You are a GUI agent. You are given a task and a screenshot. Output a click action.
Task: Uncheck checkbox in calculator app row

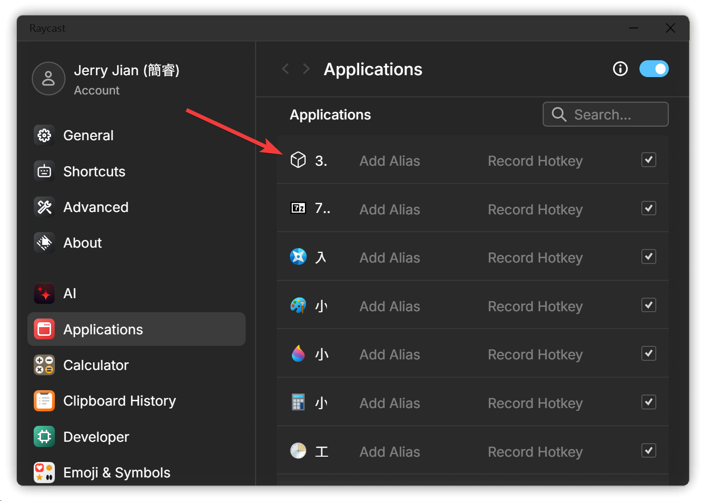pyautogui.click(x=649, y=402)
